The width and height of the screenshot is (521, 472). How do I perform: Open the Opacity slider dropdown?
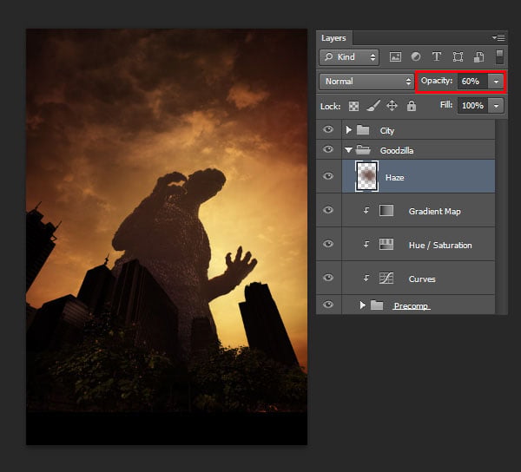coord(496,82)
